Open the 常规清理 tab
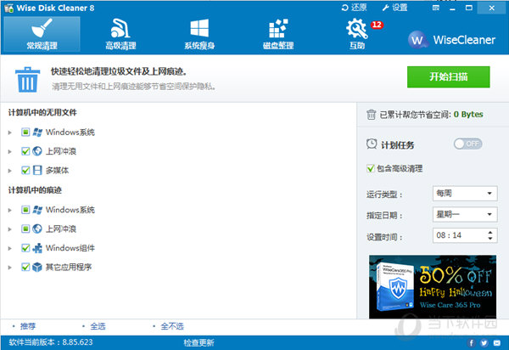The width and height of the screenshot is (509, 350). coord(42,33)
